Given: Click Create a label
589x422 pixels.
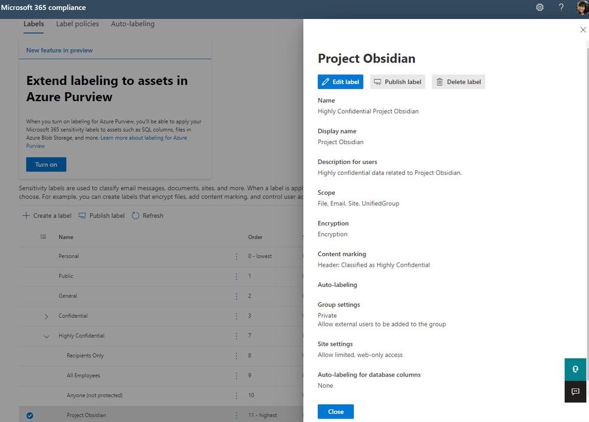Looking at the screenshot, I should 47,215.
